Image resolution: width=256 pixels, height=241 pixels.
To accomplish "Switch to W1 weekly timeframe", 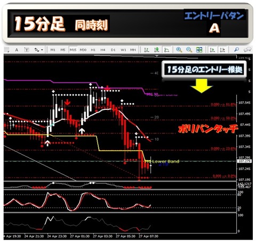I will [x=123, y=50].
